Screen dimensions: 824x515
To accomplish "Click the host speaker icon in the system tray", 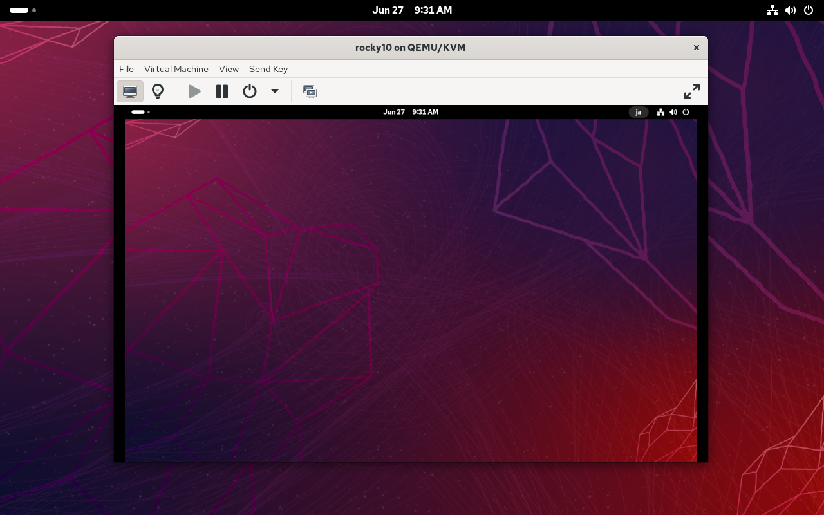I will (x=791, y=10).
